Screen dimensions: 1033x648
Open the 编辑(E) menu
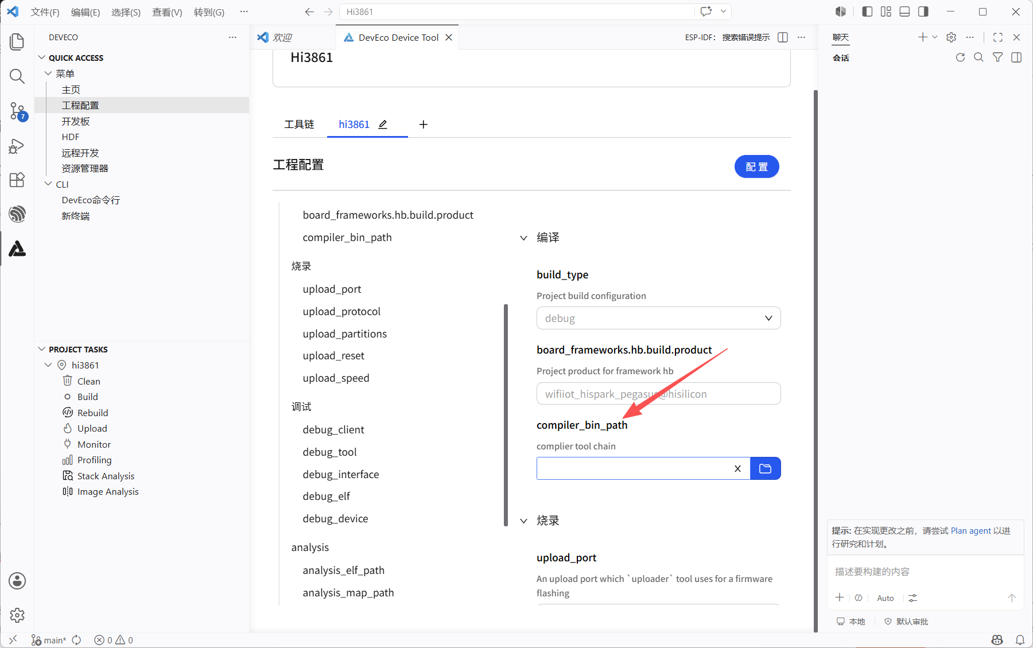[x=86, y=12]
